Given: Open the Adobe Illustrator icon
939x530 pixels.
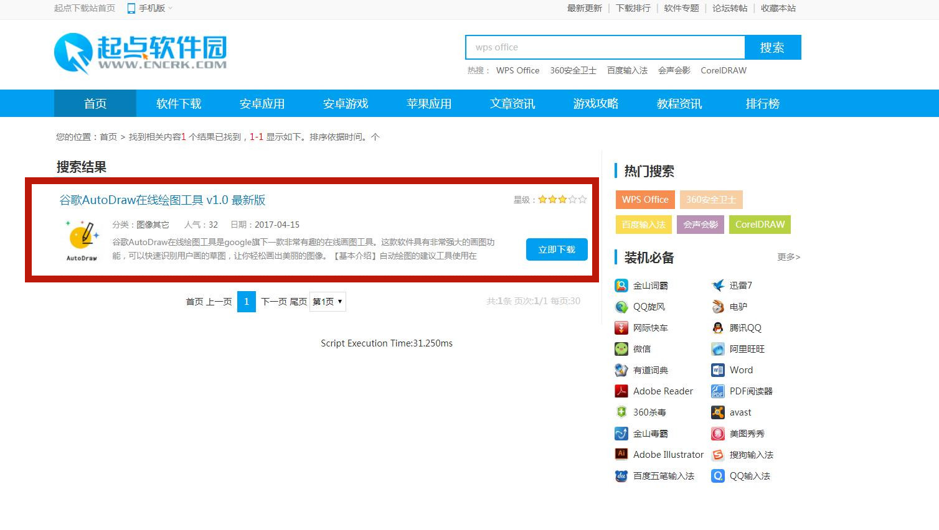Looking at the screenshot, I should click(x=621, y=455).
